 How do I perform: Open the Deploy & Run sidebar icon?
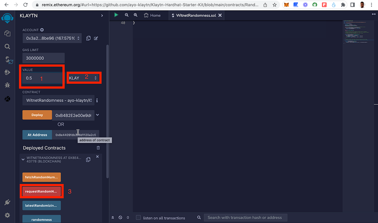[7, 72]
